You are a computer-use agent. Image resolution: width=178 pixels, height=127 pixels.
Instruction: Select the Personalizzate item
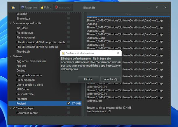tap(25, 94)
